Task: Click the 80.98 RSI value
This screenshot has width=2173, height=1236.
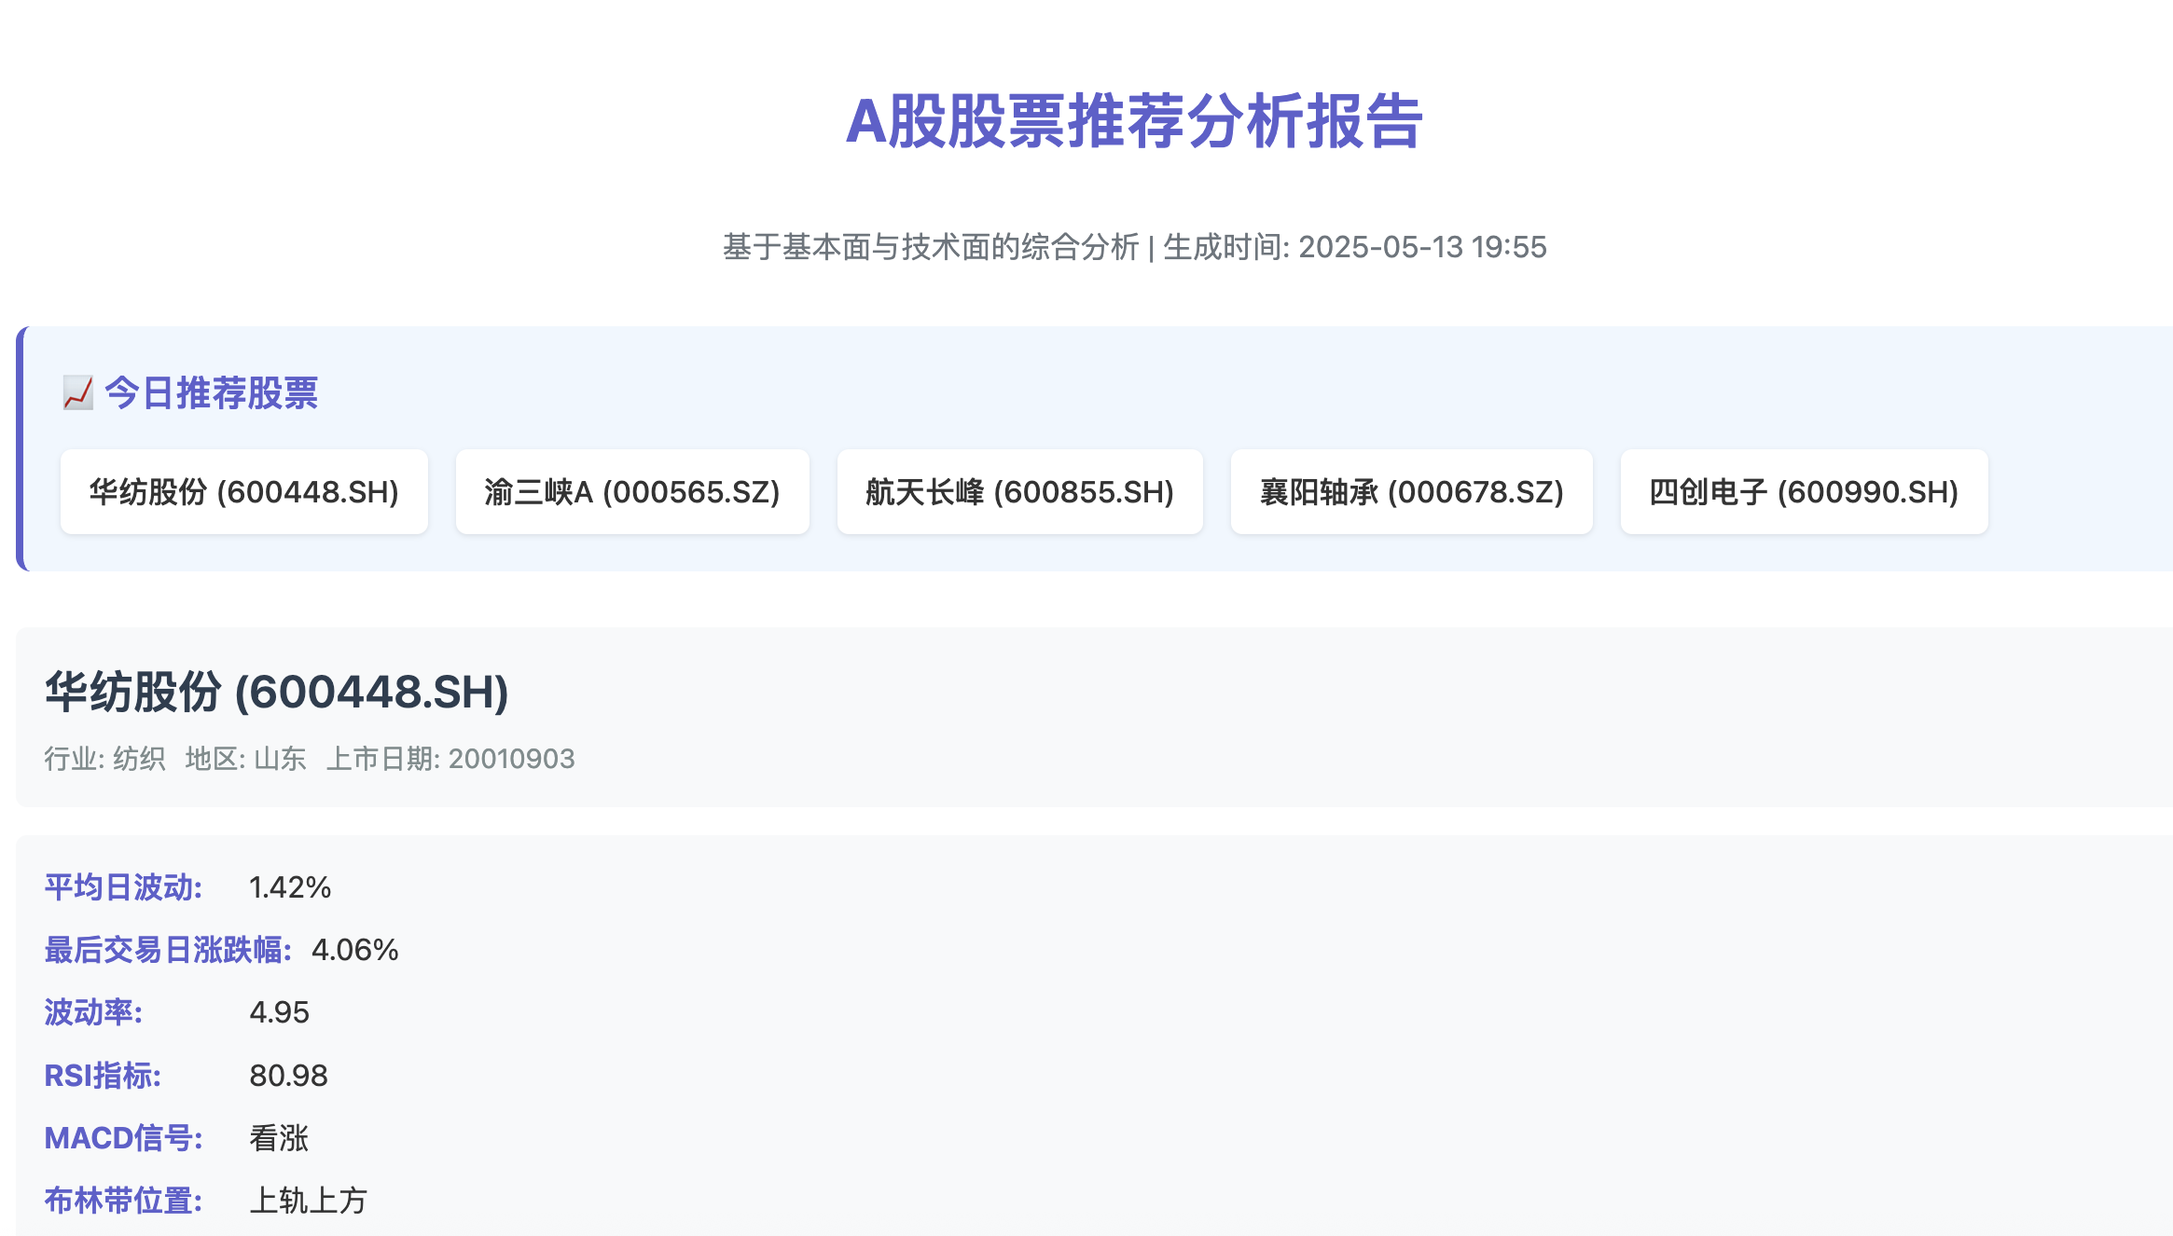Action: point(289,1076)
